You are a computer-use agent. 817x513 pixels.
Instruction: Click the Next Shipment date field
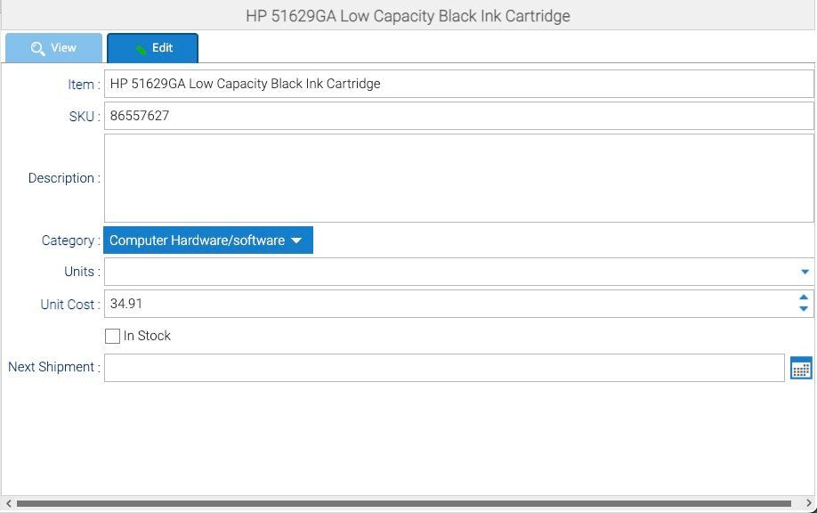(x=444, y=368)
